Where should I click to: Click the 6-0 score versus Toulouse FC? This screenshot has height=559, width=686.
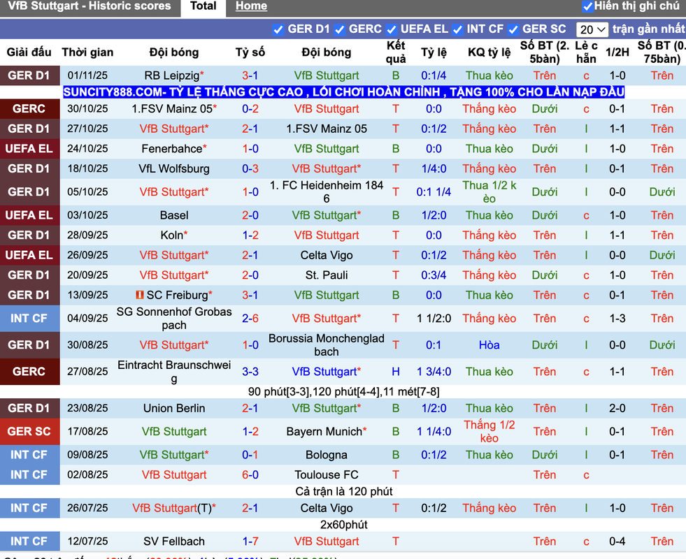click(x=250, y=475)
